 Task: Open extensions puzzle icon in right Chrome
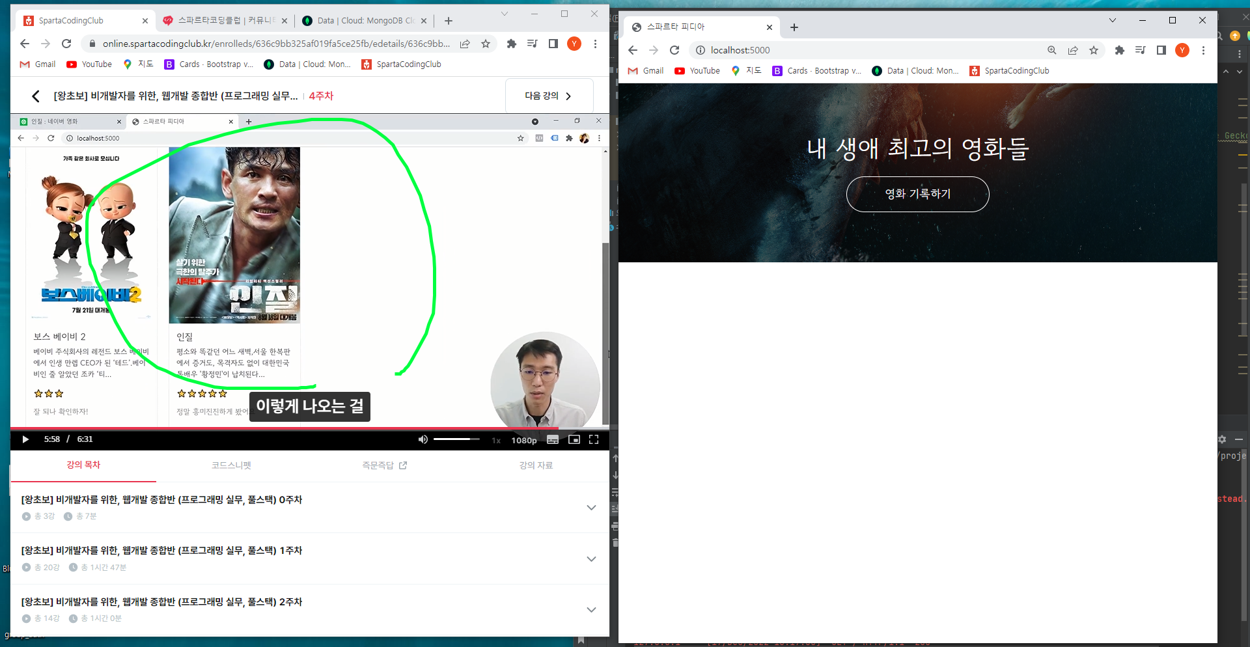click(x=1120, y=50)
